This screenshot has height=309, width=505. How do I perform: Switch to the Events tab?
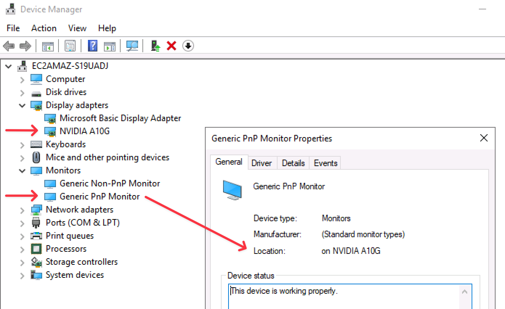tap(326, 163)
